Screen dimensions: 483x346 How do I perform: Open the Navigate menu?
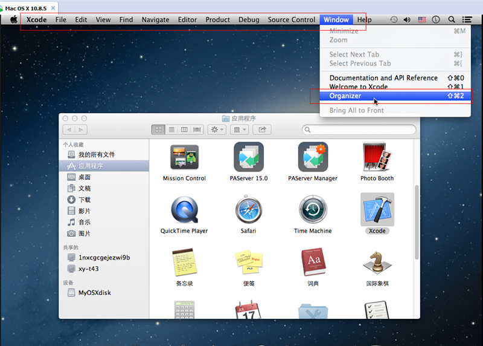tap(155, 20)
